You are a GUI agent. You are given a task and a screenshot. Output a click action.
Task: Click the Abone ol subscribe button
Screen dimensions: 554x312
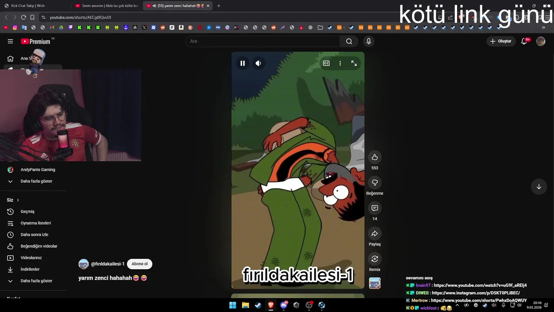pyautogui.click(x=139, y=264)
